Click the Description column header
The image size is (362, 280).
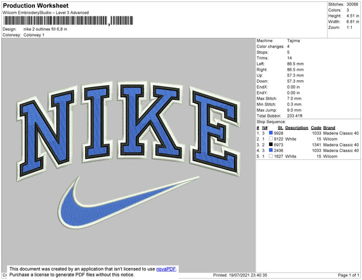pos(297,128)
